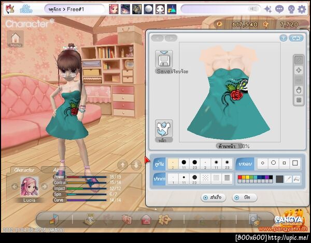Select the size 23 pen tip
311x243 pixels.
194,179
